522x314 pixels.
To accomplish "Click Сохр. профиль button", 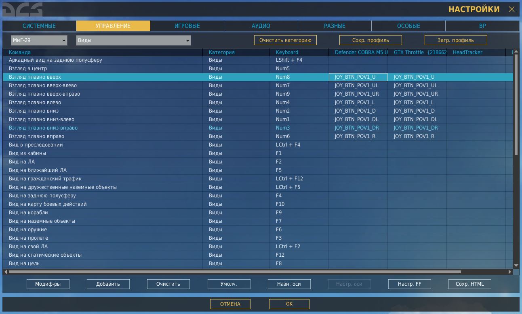I will [x=370, y=40].
